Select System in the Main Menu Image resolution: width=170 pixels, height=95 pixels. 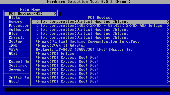click(16, 41)
